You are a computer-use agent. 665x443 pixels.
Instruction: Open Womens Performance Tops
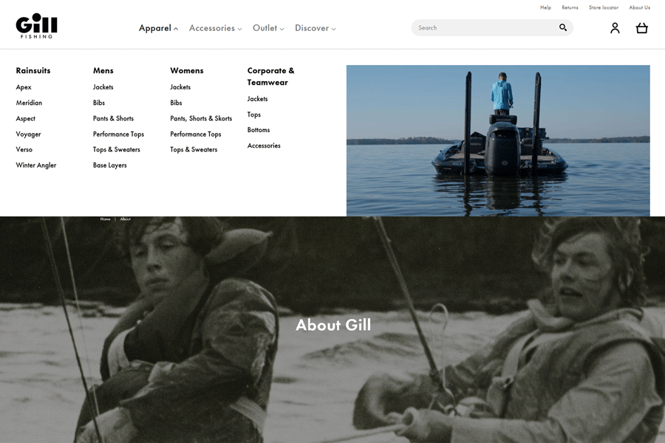[x=196, y=134]
